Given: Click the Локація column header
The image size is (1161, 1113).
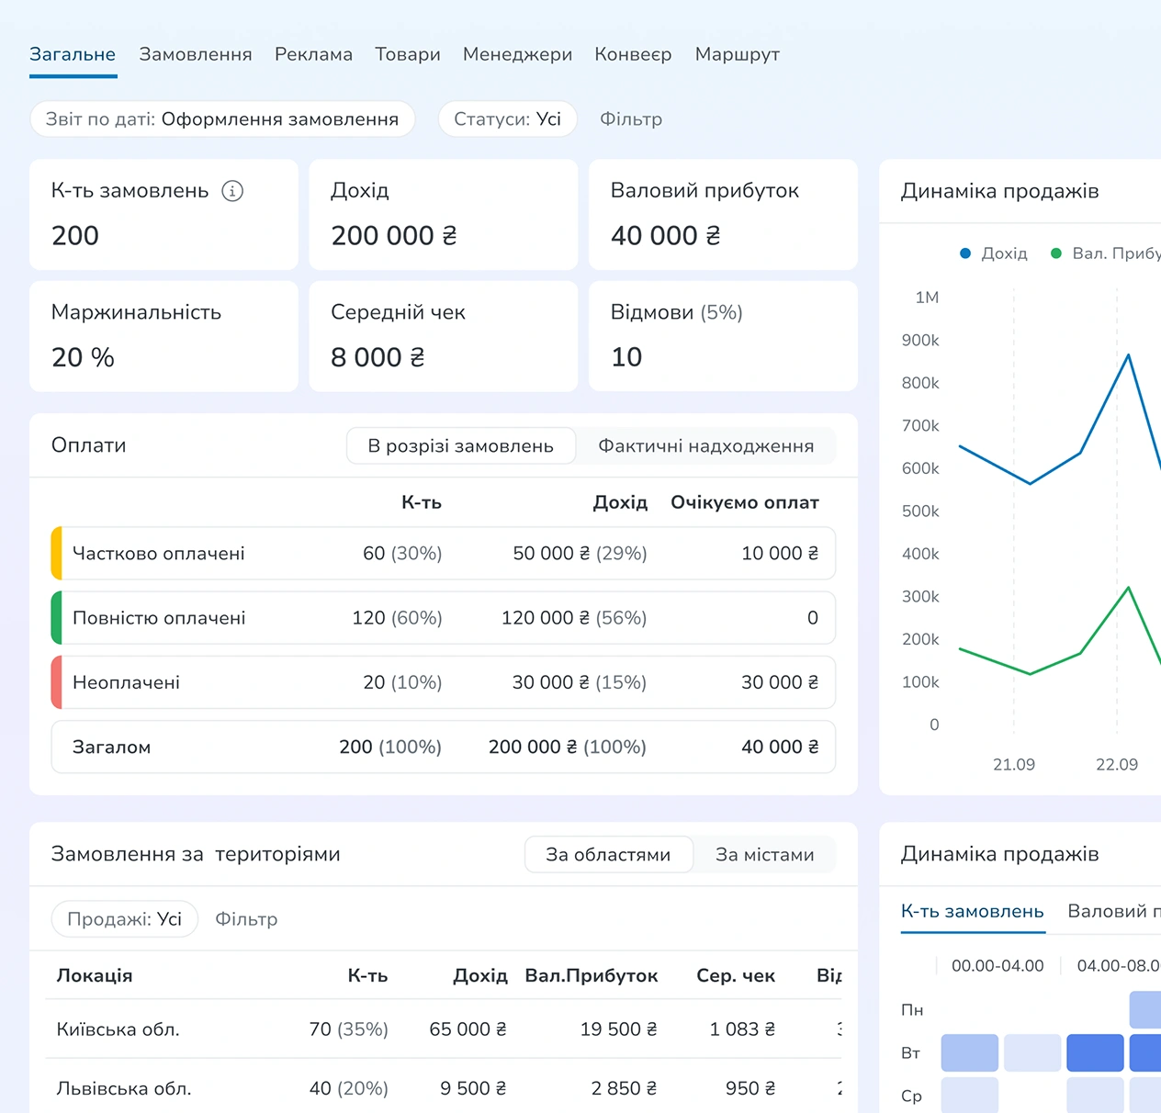Looking at the screenshot, I should pyautogui.click(x=95, y=976).
